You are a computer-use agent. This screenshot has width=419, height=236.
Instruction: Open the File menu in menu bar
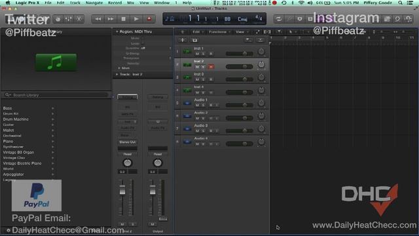[48, 3]
